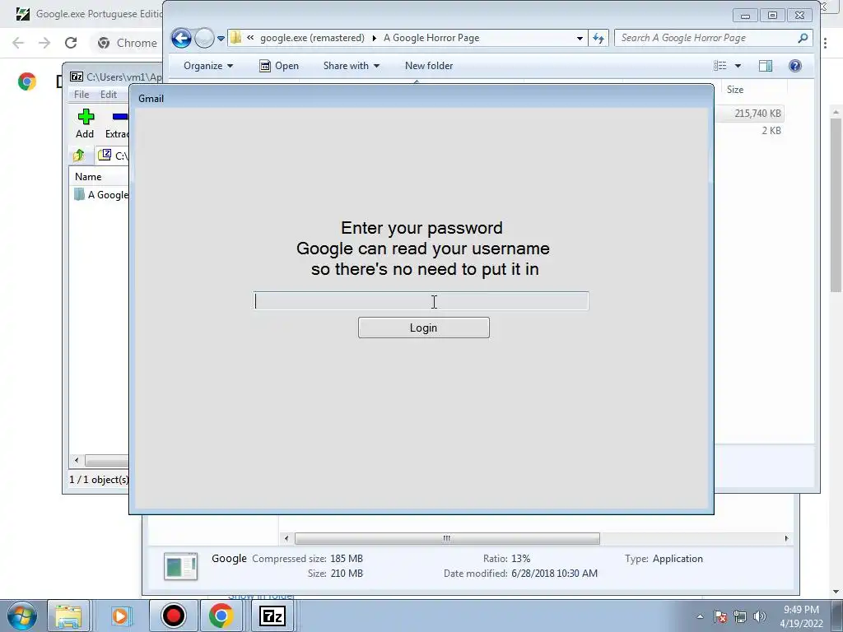Select the 215,740 KB file row
This screenshot has width=843, height=632.
(750, 114)
